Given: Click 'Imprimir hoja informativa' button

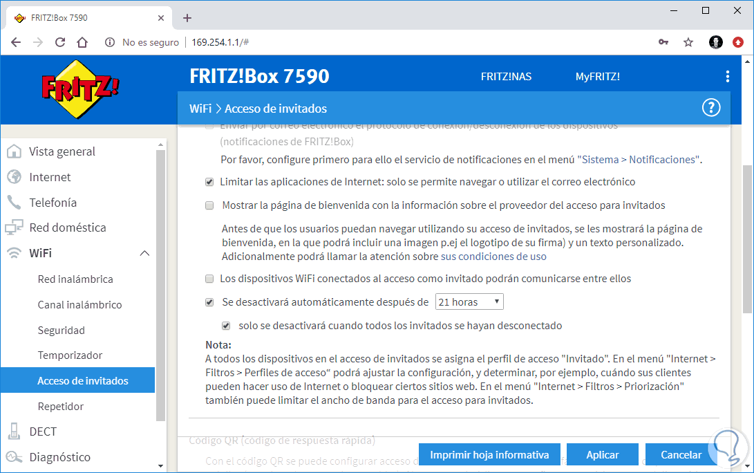Looking at the screenshot, I should click(489, 455).
